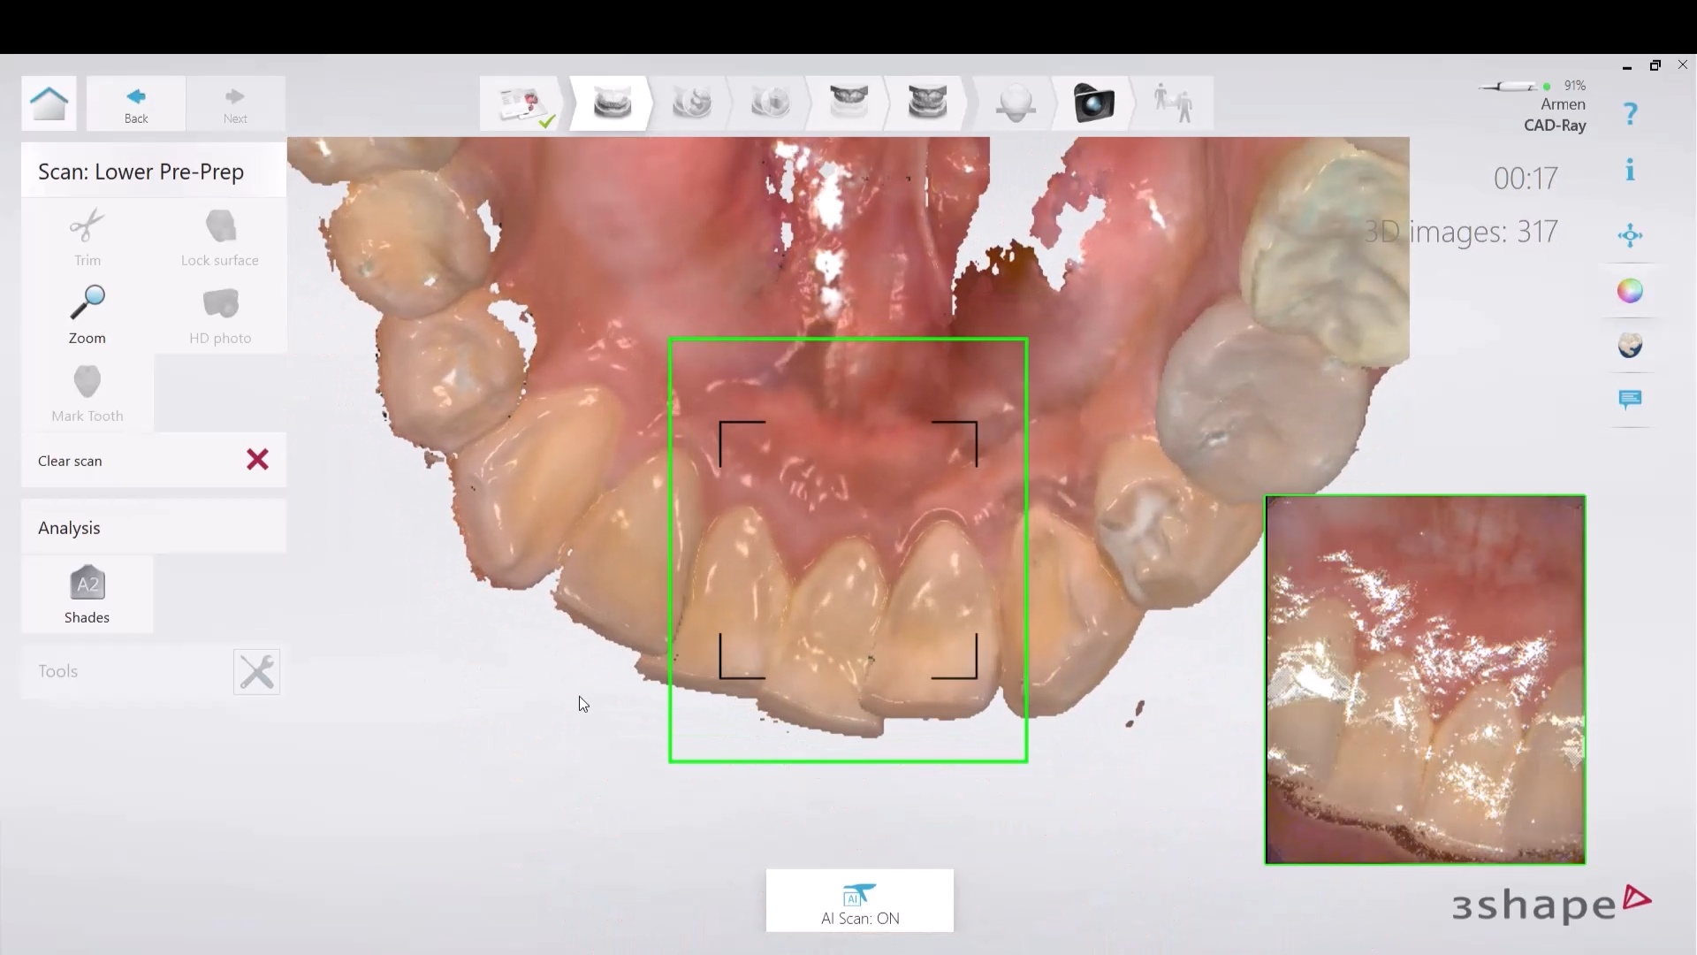
Task: Click the 00:17 scan timer
Action: pos(1526,179)
